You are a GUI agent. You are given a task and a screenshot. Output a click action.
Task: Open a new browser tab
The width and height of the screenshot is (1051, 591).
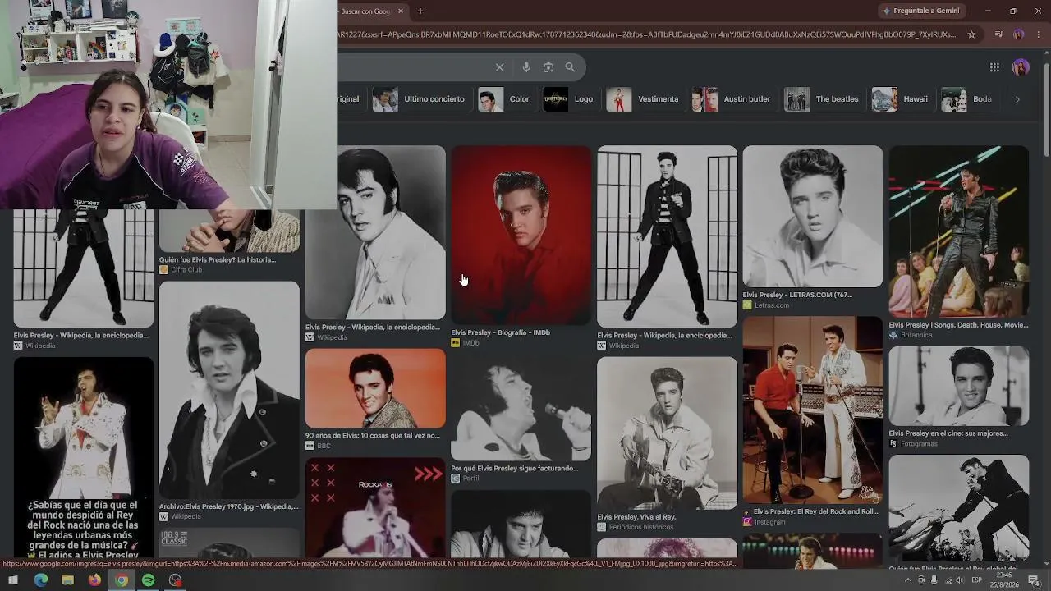[420, 11]
